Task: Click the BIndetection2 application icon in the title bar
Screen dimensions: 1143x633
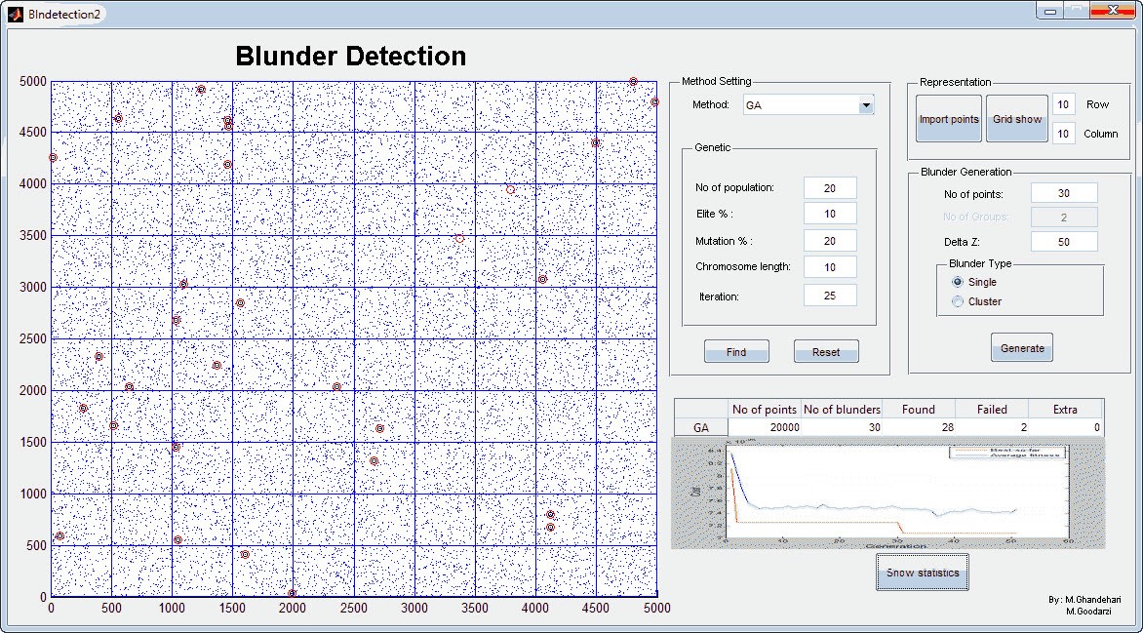Action: click(17, 14)
